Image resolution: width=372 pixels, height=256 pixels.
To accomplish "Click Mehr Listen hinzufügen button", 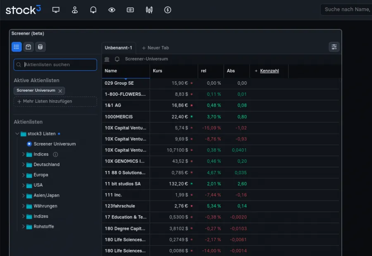I will click(55, 102).
